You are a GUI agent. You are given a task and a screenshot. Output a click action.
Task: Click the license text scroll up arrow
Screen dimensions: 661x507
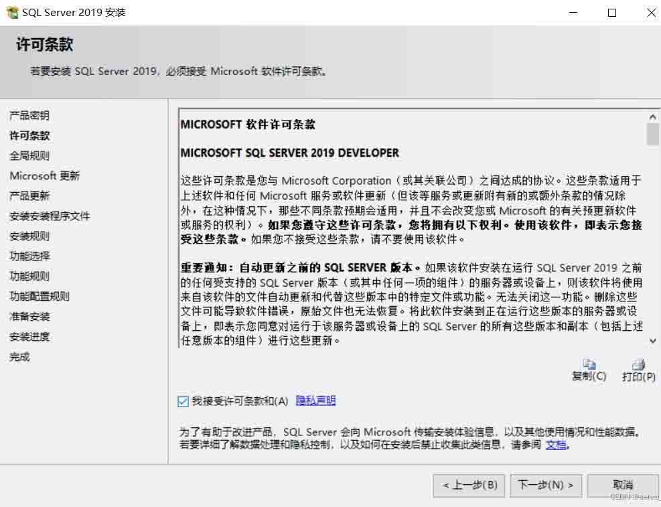[652, 117]
